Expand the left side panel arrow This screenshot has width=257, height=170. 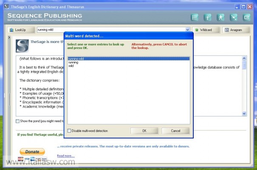[9, 38]
